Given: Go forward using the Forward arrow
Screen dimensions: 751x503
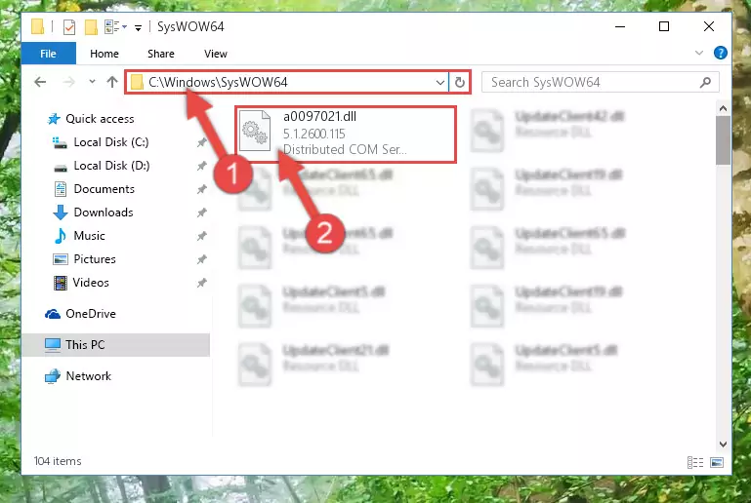Looking at the screenshot, I should point(69,82).
